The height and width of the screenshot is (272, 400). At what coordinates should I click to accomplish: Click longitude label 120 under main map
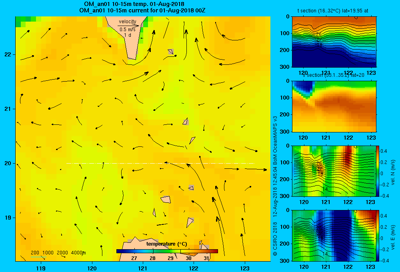(x=92, y=268)
